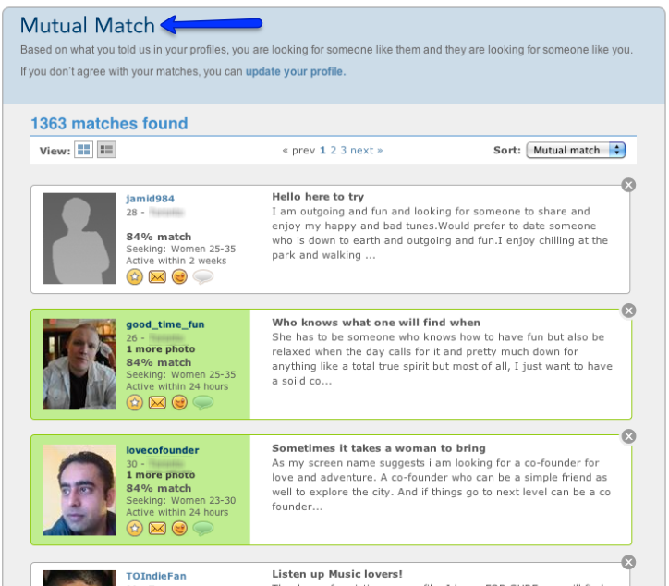The height and width of the screenshot is (586, 669).
Task: Start chat with good_time_fun
Action: [x=203, y=402]
